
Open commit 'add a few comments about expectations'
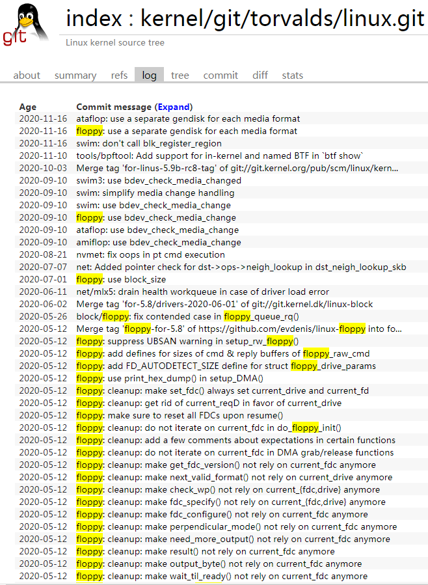pyautogui.click(x=236, y=439)
